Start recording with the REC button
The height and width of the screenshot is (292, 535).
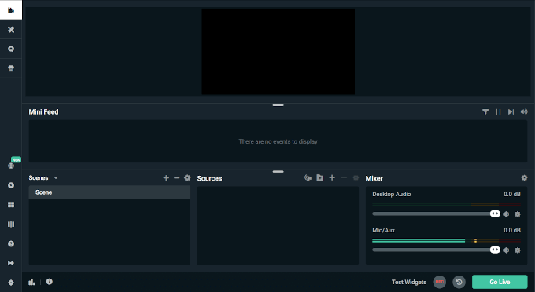440,282
